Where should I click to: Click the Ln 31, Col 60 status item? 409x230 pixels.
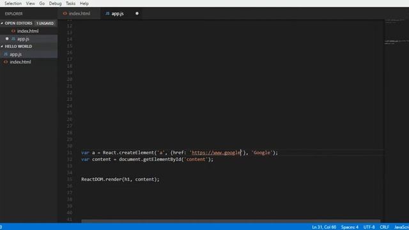point(324,227)
